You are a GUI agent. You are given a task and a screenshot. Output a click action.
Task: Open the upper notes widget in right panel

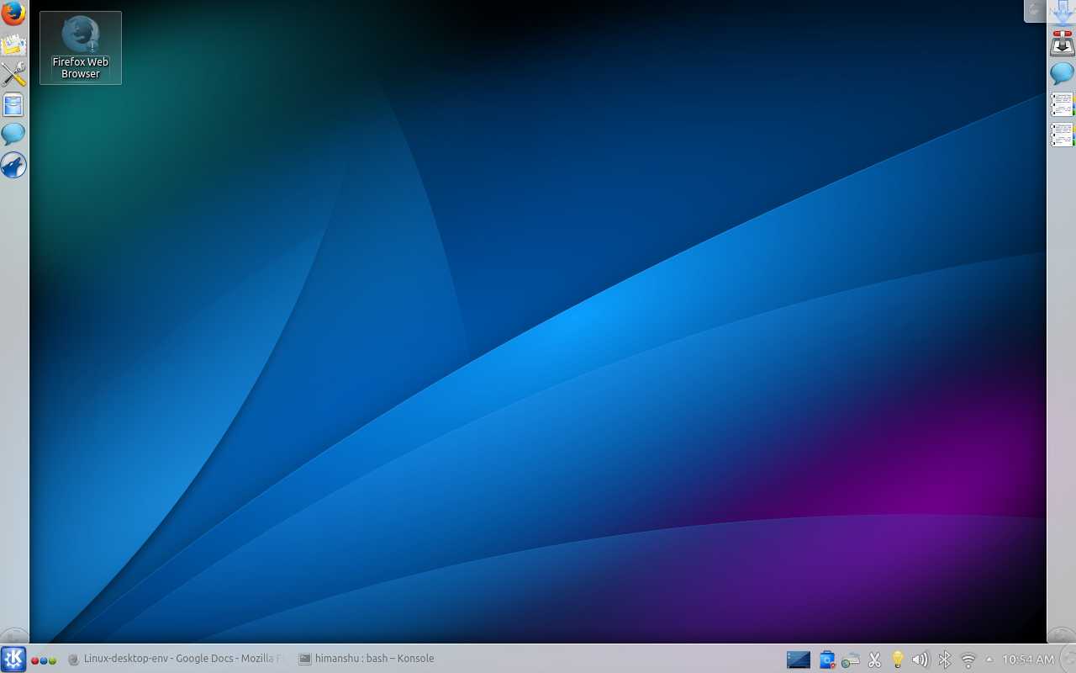click(1063, 104)
